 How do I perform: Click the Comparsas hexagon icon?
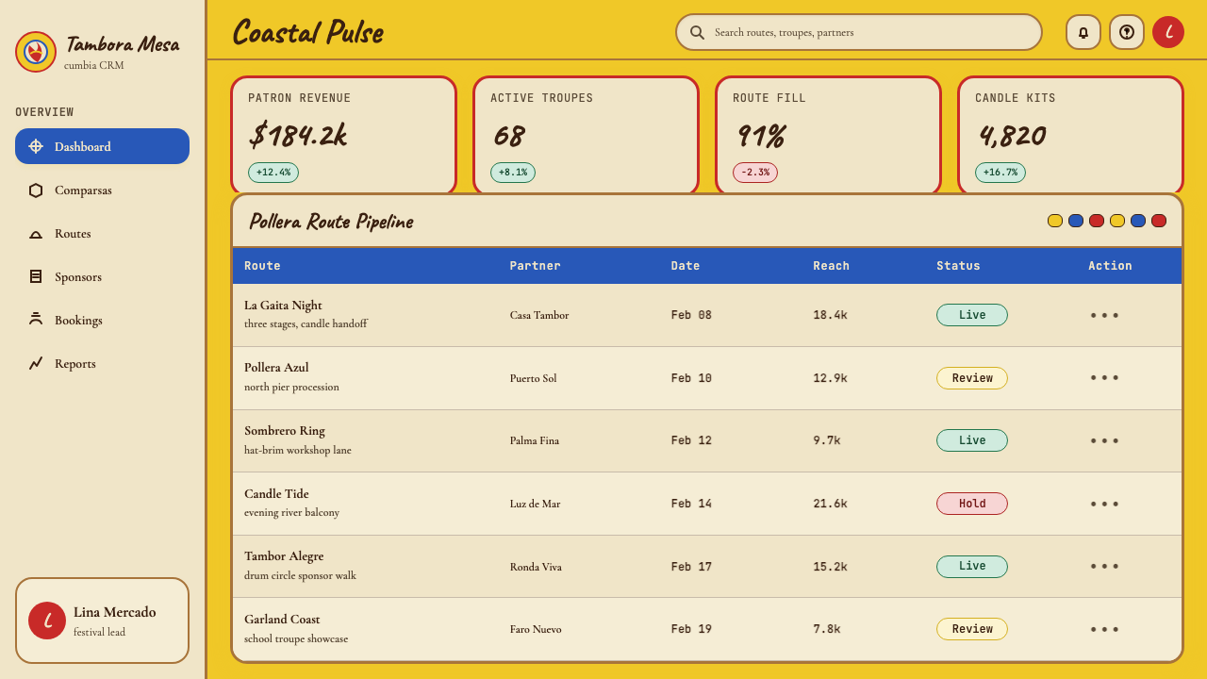(36, 190)
